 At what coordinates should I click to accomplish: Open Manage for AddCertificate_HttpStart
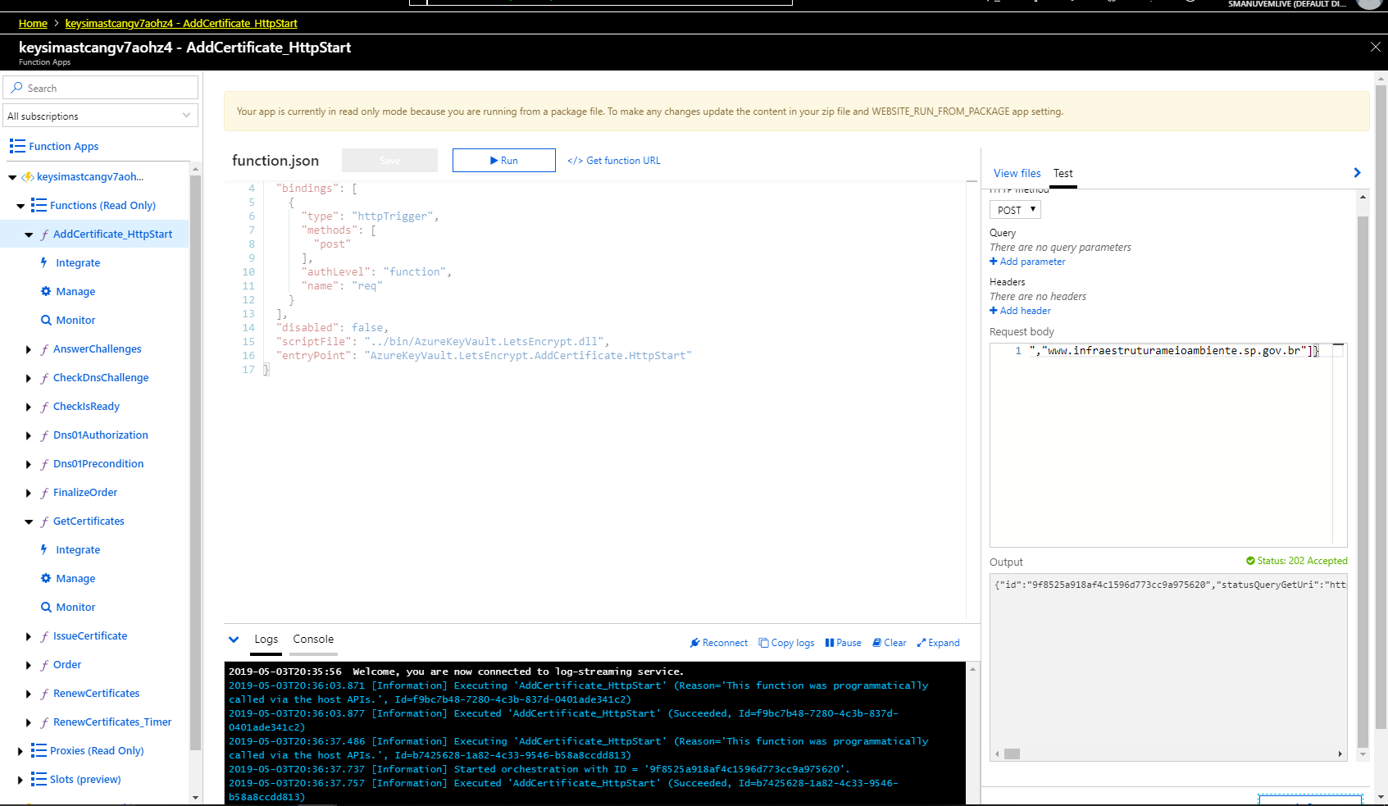[75, 291]
